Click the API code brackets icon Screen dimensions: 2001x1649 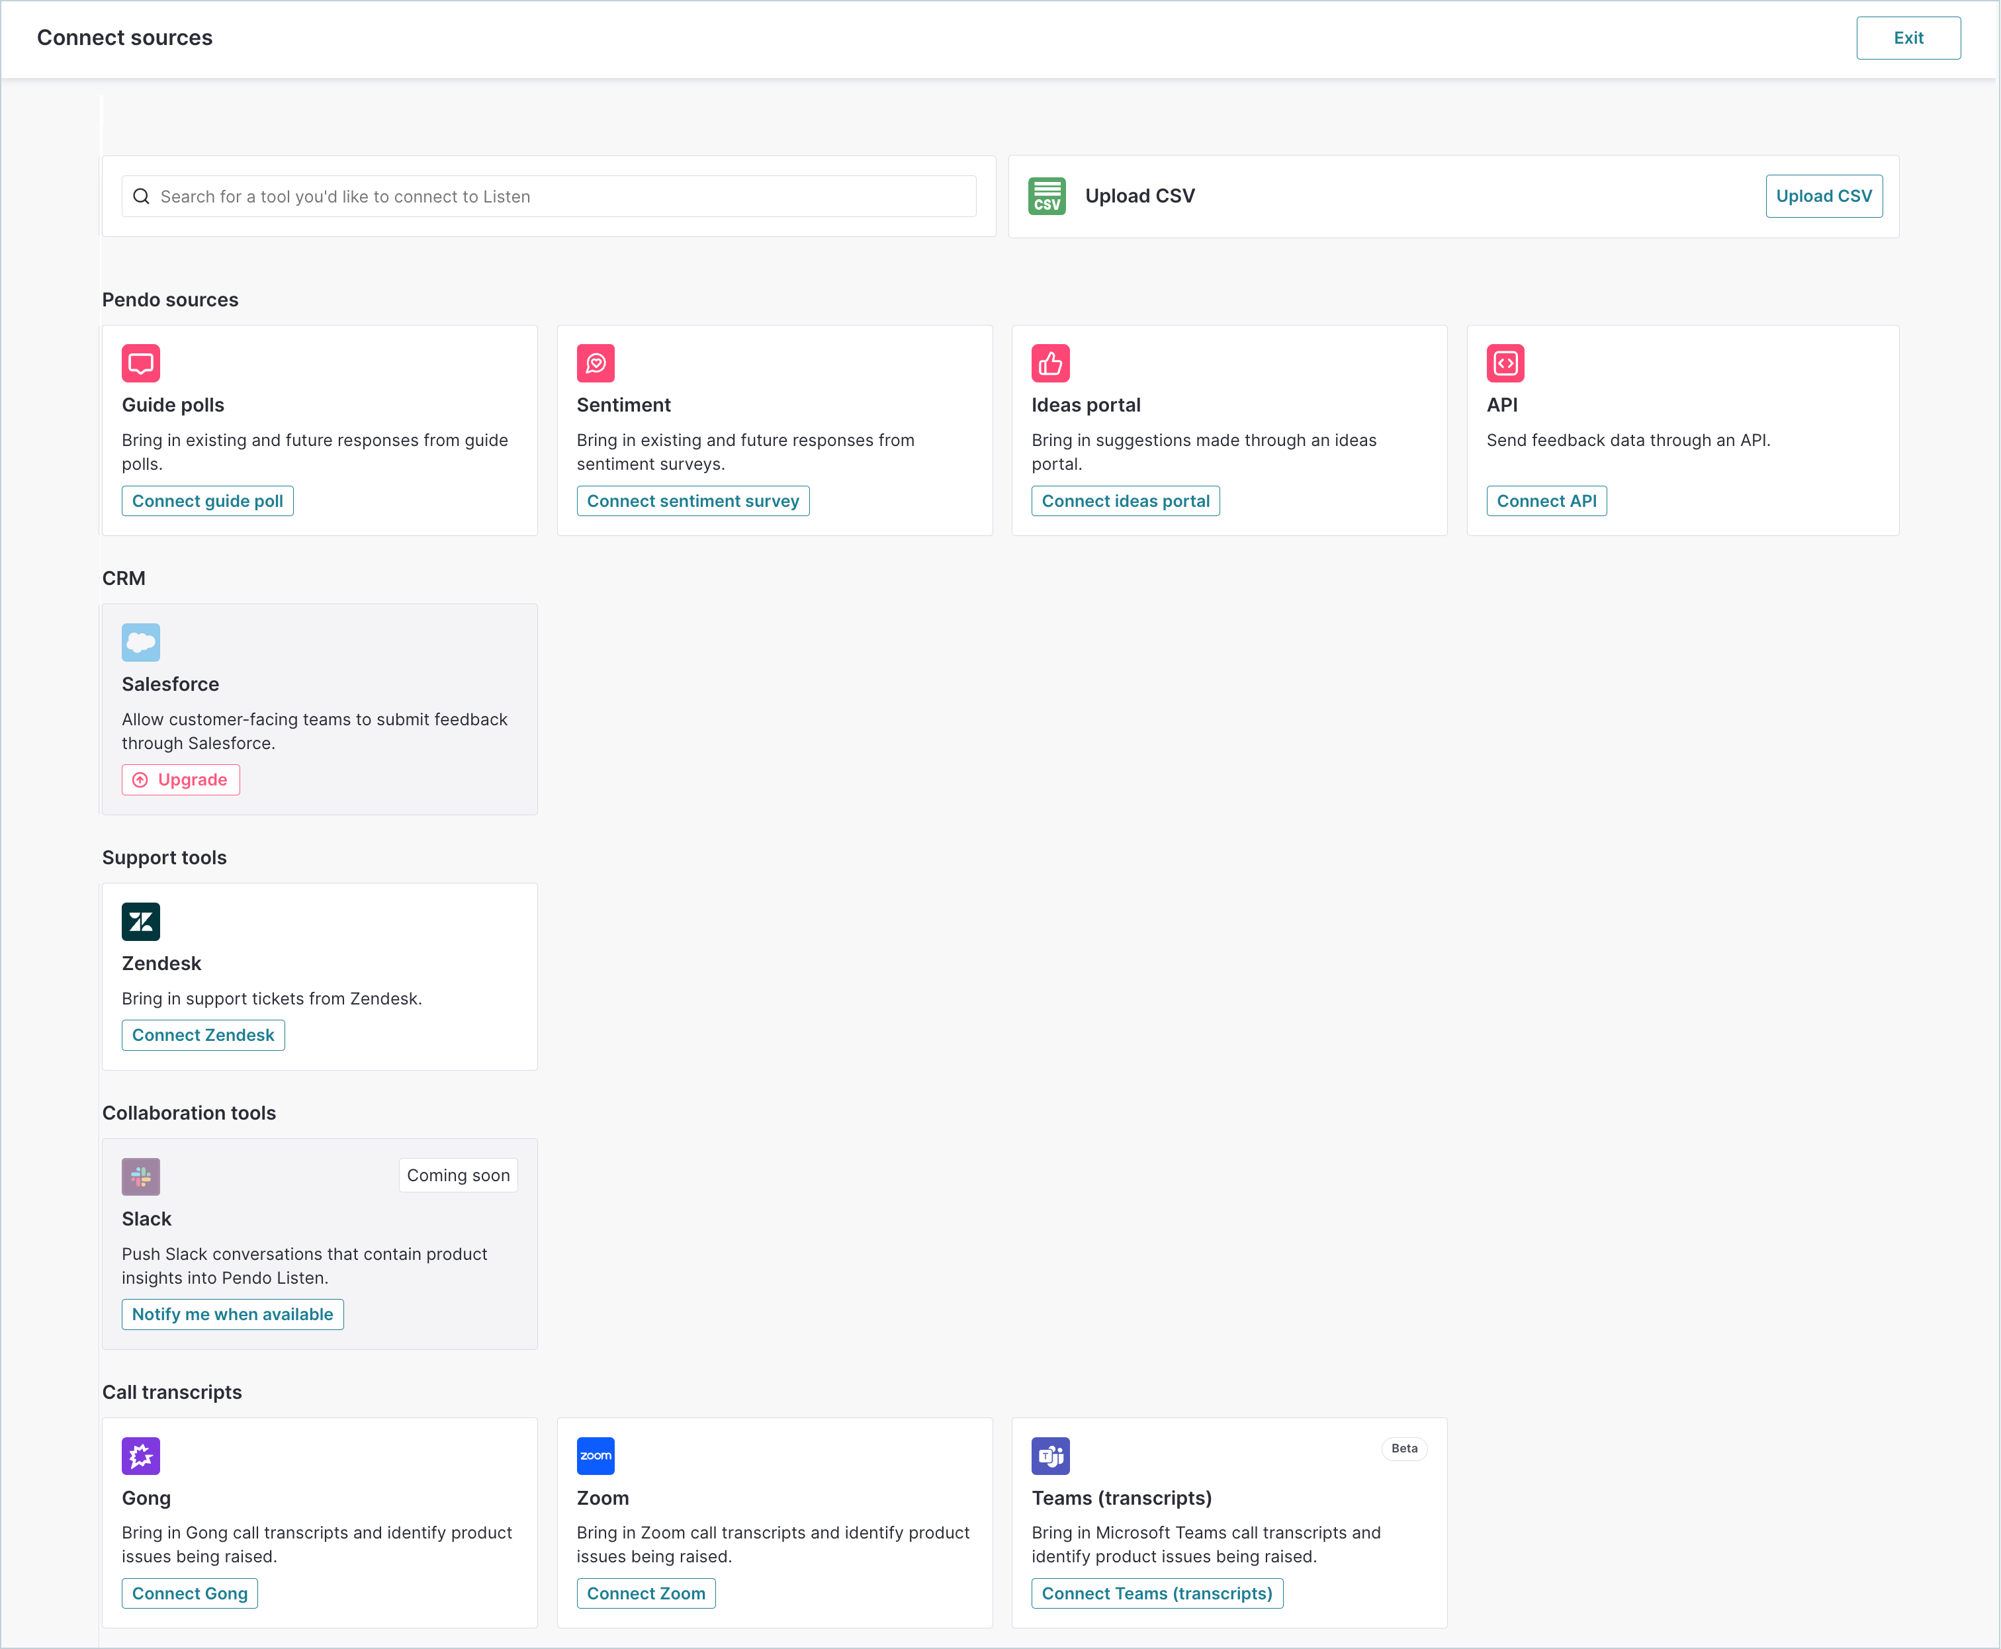click(x=1505, y=363)
